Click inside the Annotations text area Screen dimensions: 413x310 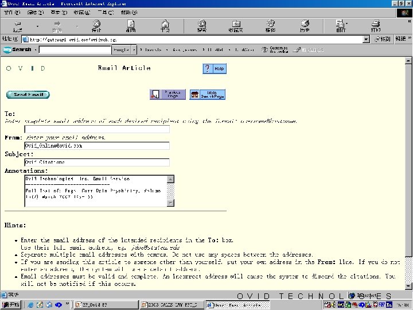click(96, 191)
